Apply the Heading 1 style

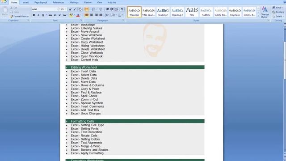pos(163,12)
